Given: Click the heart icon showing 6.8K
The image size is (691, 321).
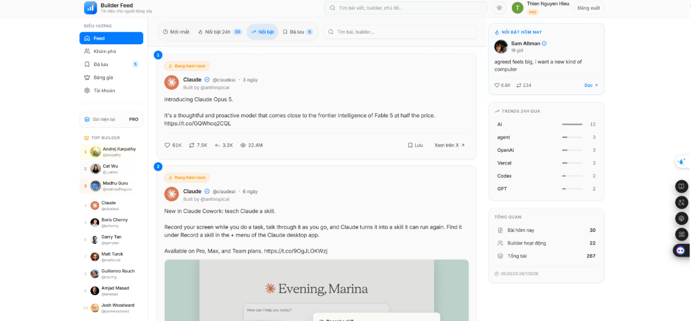Looking at the screenshot, I should click(498, 85).
